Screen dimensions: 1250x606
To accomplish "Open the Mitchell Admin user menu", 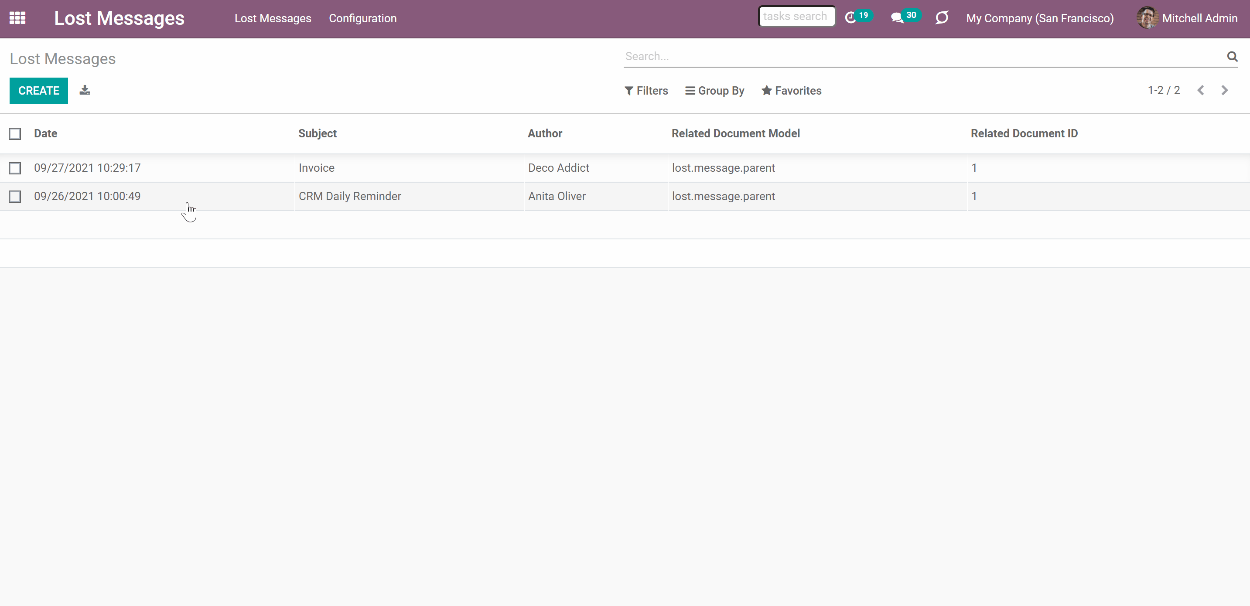I will [x=1187, y=18].
